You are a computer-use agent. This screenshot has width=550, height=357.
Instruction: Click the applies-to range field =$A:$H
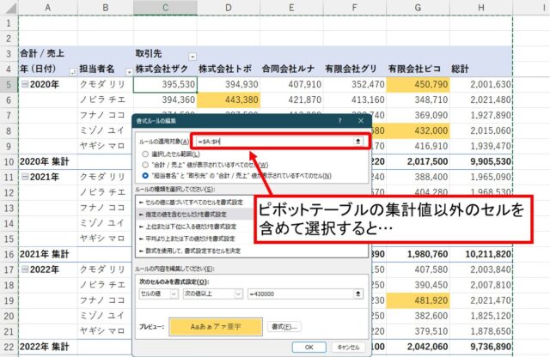coord(274,142)
